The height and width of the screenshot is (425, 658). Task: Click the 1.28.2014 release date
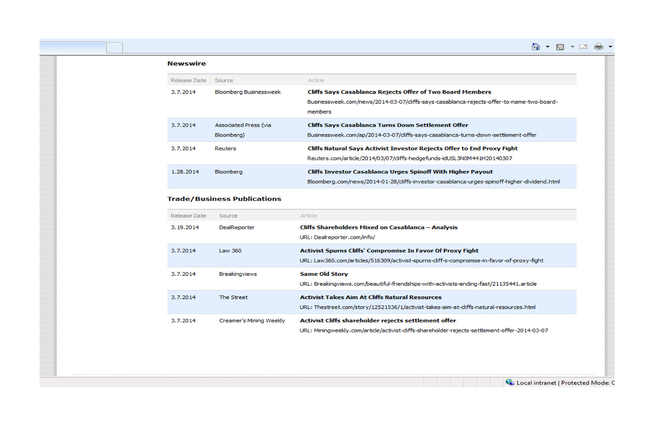pyautogui.click(x=185, y=172)
